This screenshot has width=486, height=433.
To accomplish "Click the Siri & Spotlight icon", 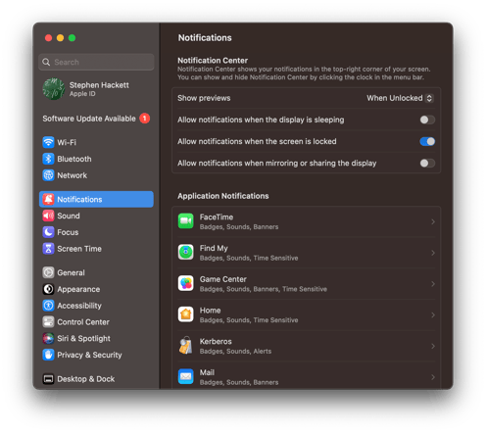I will point(48,338).
